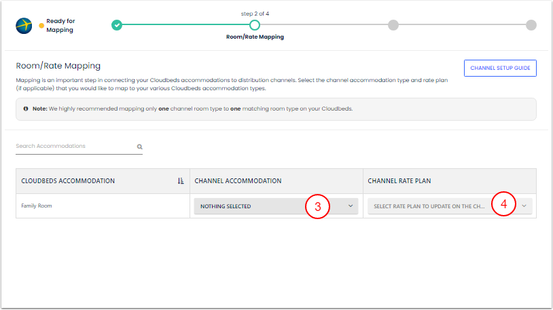553x310 pixels.
Task: Click the search magnifier icon
Action: tap(139, 147)
